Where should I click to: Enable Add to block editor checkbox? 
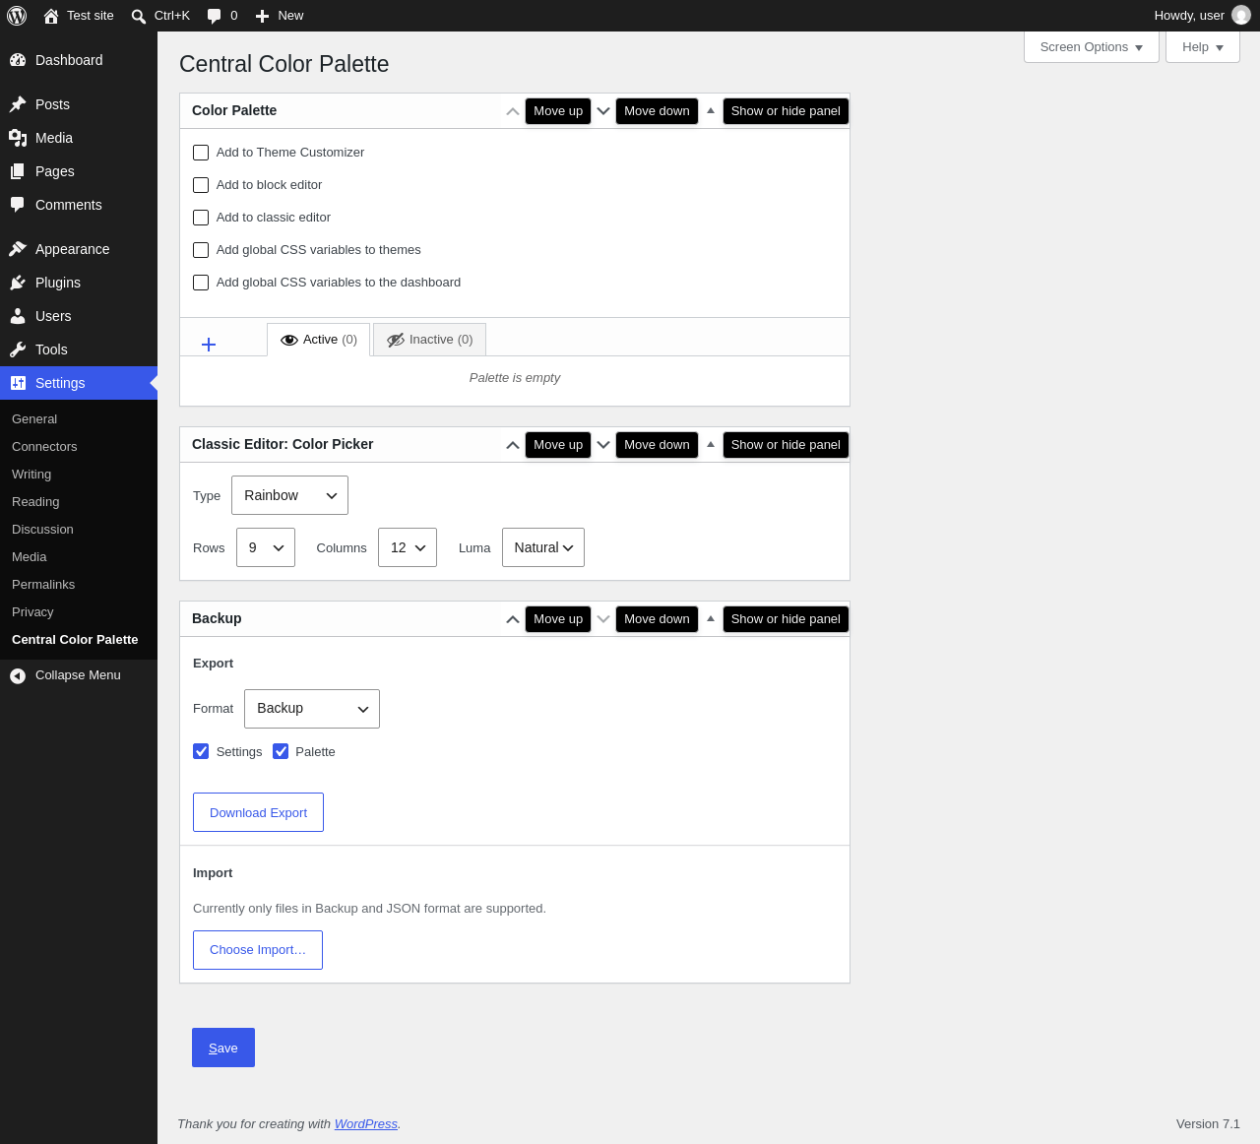click(x=201, y=185)
